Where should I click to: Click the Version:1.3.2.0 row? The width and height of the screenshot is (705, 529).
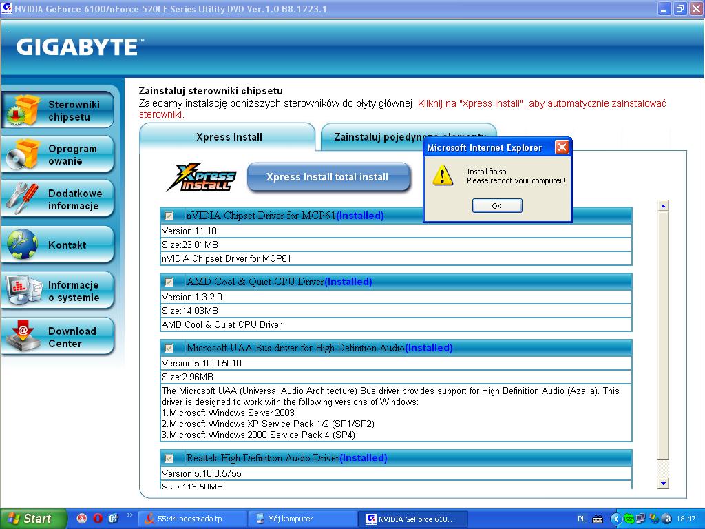396,298
